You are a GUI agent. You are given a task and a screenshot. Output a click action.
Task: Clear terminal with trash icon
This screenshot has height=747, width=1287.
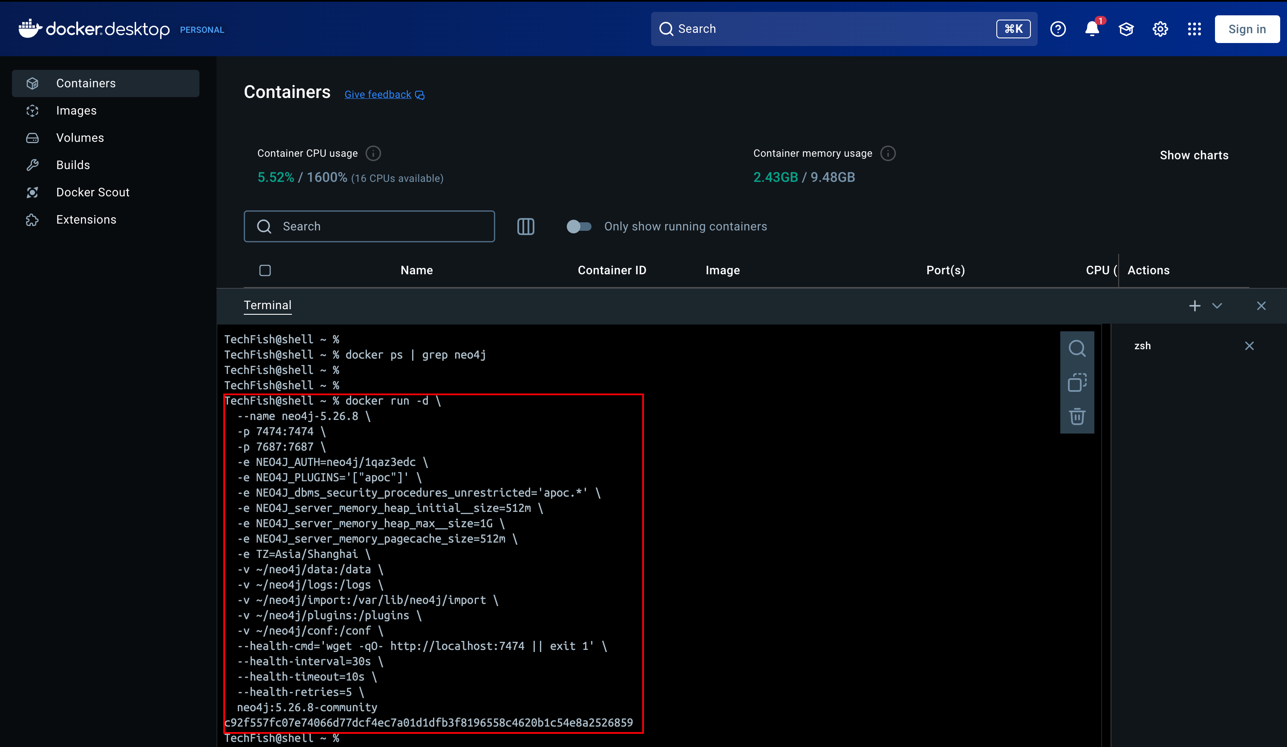(1077, 417)
